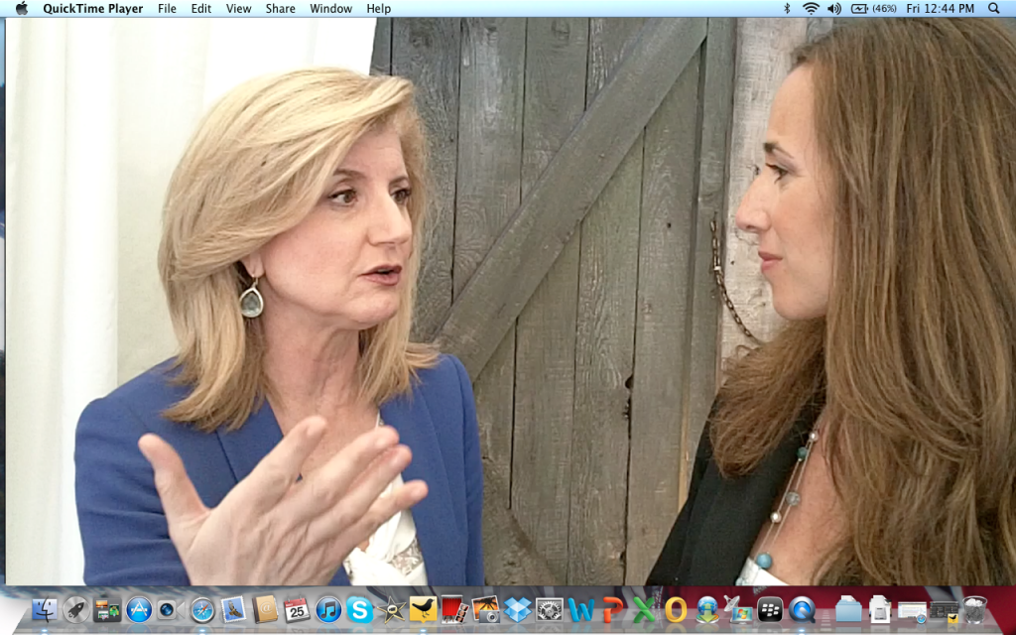Click QuickTime Player icon in Dock
The image size is (1016, 635).
pyautogui.click(x=802, y=610)
